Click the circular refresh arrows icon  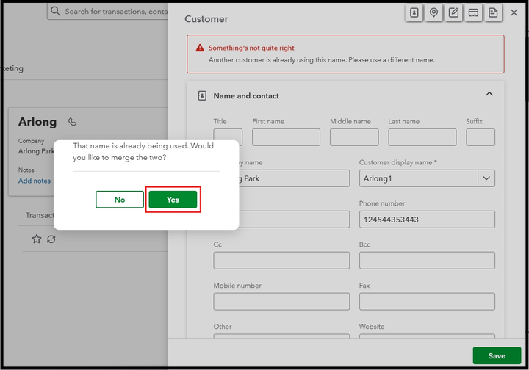pyautogui.click(x=51, y=239)
